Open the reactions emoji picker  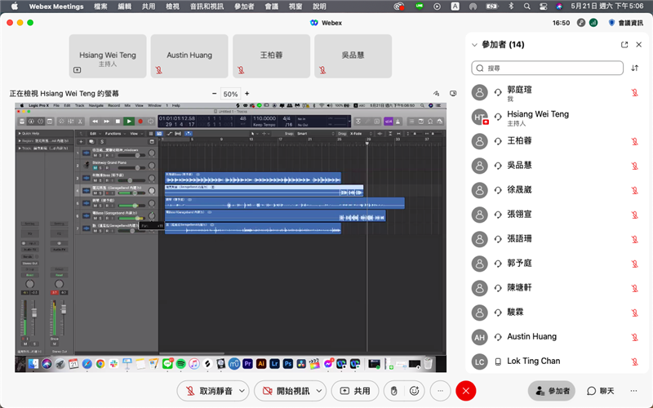click(x=414, y=391)
